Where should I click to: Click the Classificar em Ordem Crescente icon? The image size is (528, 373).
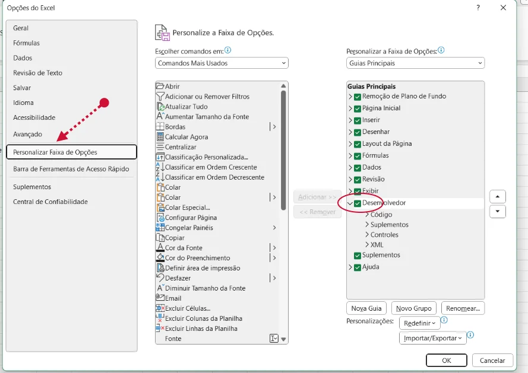160,167
